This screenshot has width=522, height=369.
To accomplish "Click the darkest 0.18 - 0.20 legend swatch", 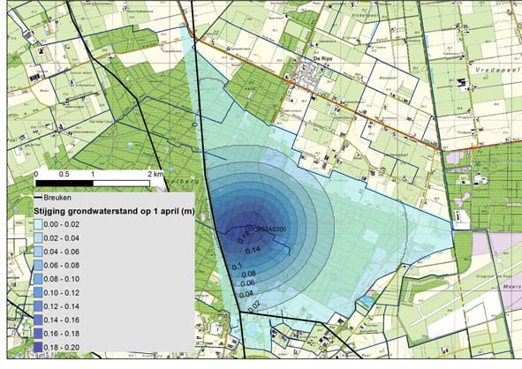I will click(38, 347).
